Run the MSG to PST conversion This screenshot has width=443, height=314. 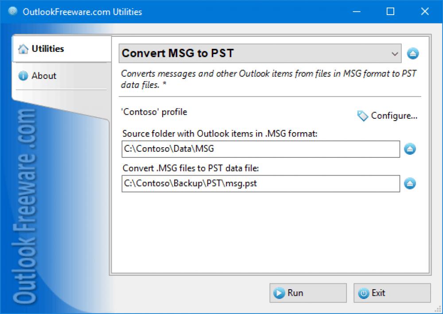(x=308, y=293)
